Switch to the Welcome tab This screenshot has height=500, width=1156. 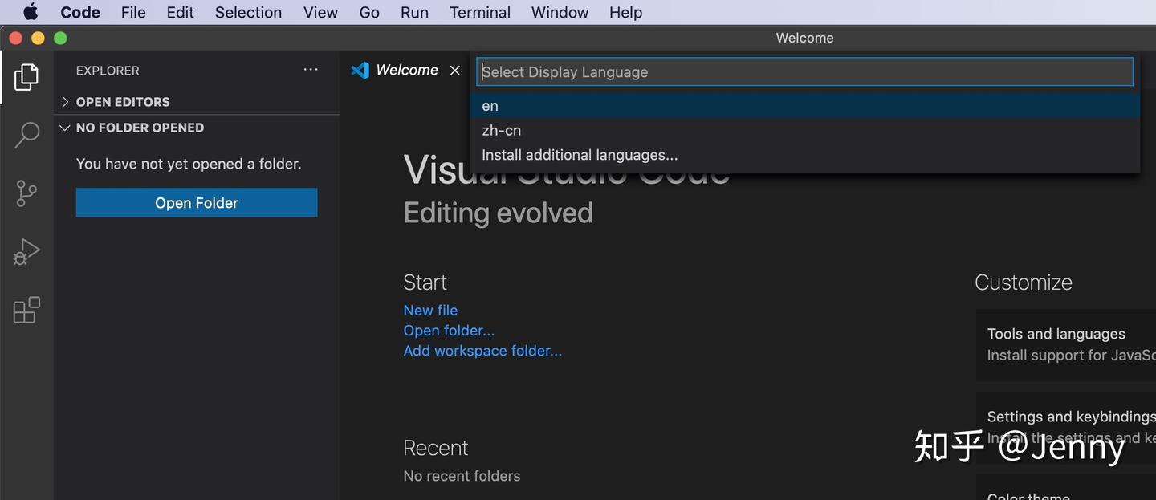(x=406, y=70)
